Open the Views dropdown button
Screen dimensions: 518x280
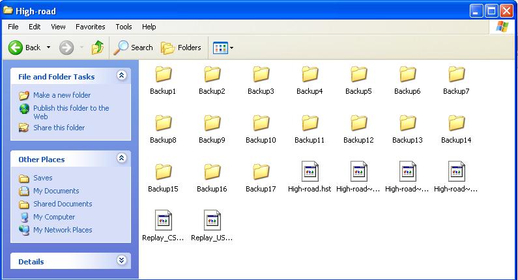(223, 48)
